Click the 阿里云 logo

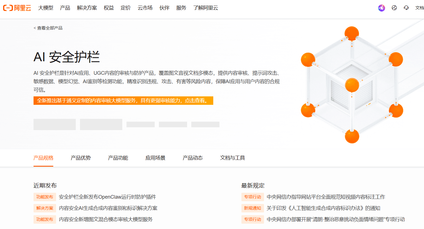click(x=17, y=8)
